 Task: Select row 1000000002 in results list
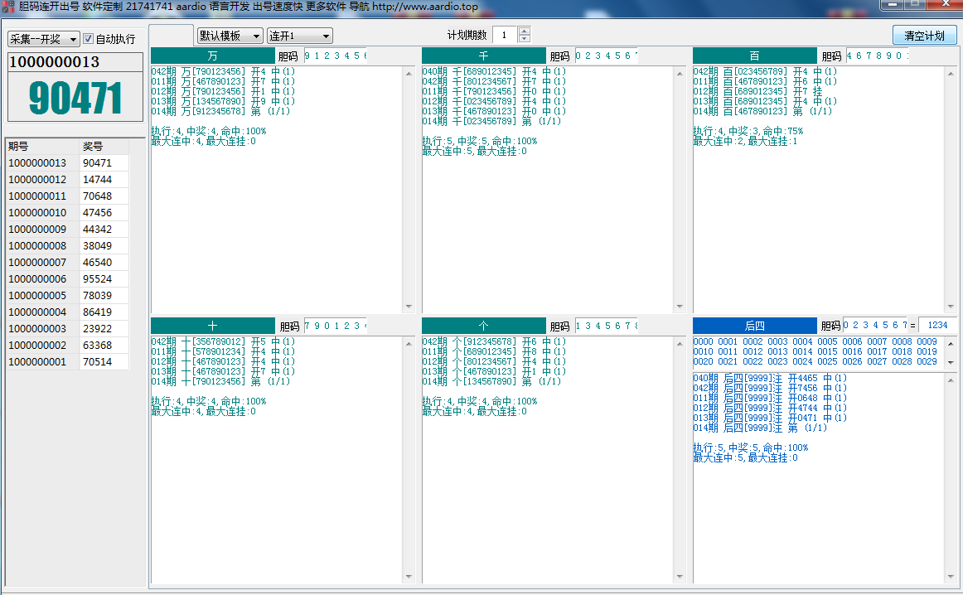click(x=68, y=345)
